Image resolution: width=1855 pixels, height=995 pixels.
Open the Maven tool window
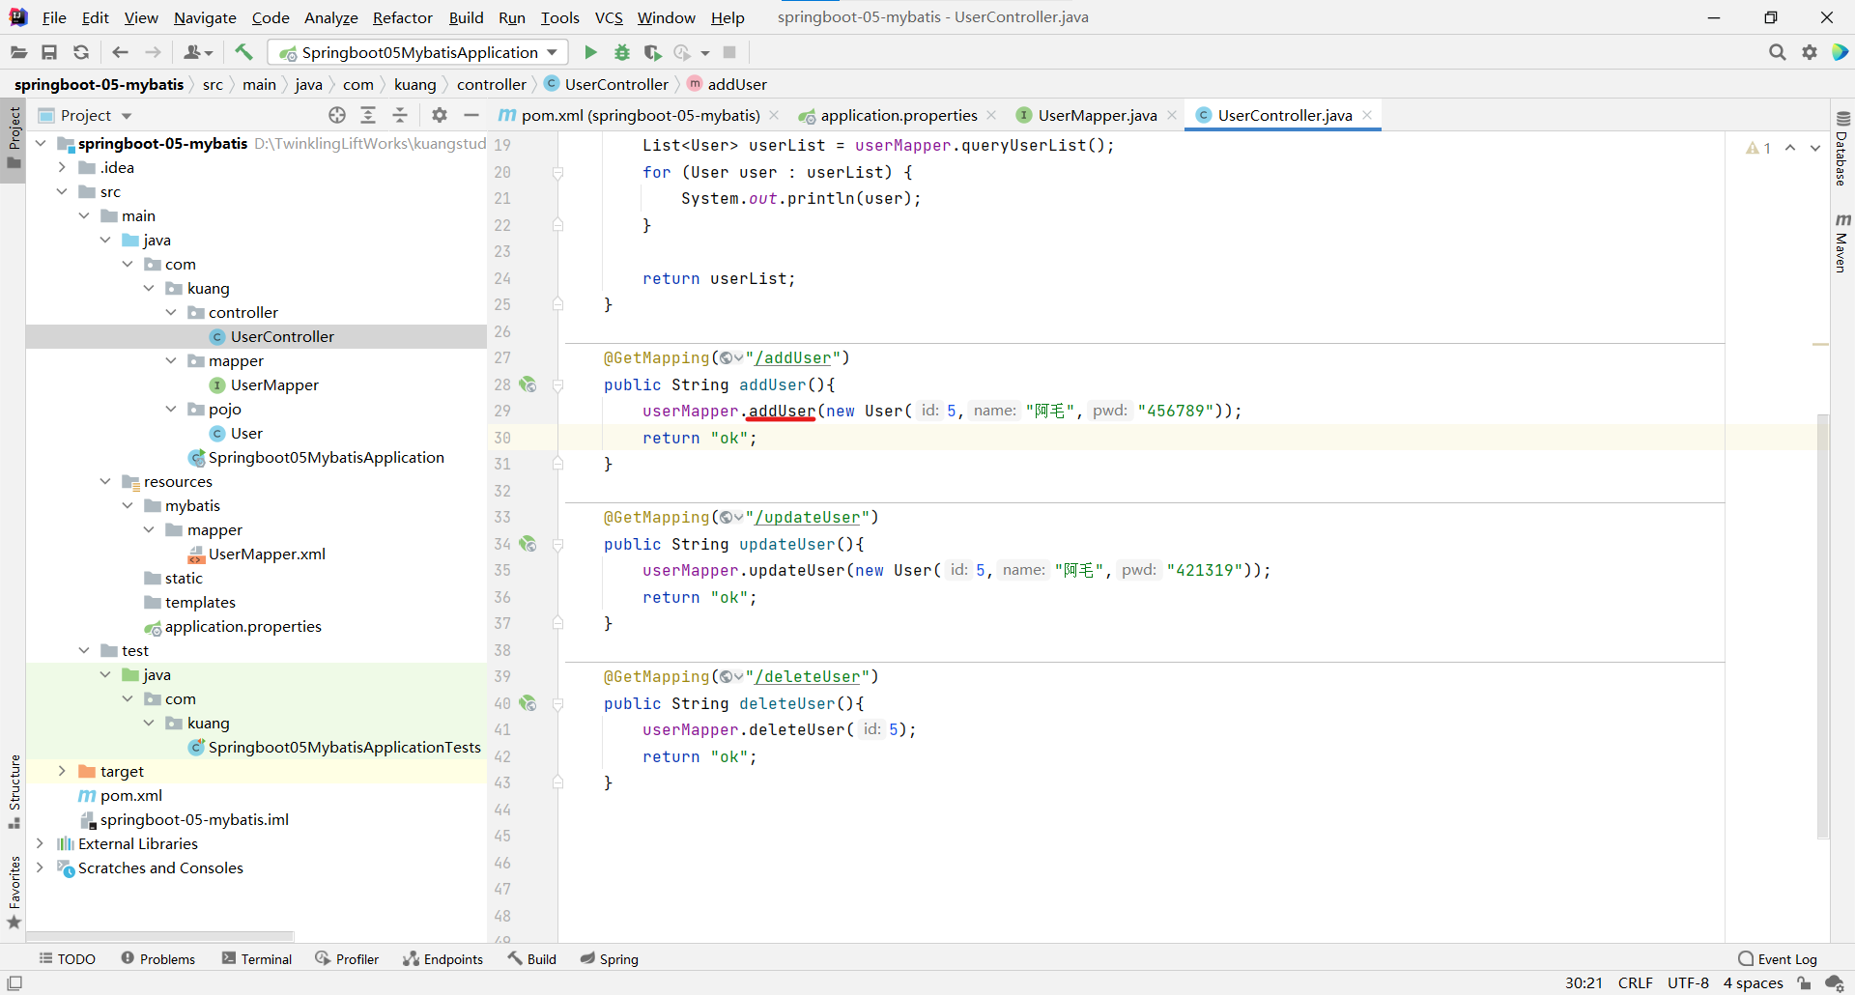(x=1841, y=243)
